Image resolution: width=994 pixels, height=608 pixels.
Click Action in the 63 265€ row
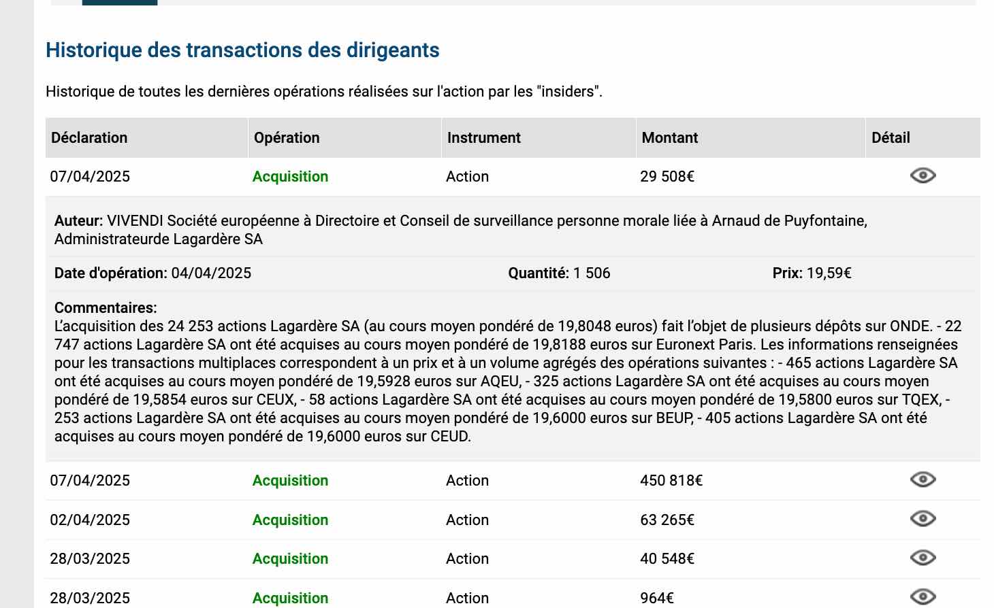pyautogui.click(x=467, y=520)
